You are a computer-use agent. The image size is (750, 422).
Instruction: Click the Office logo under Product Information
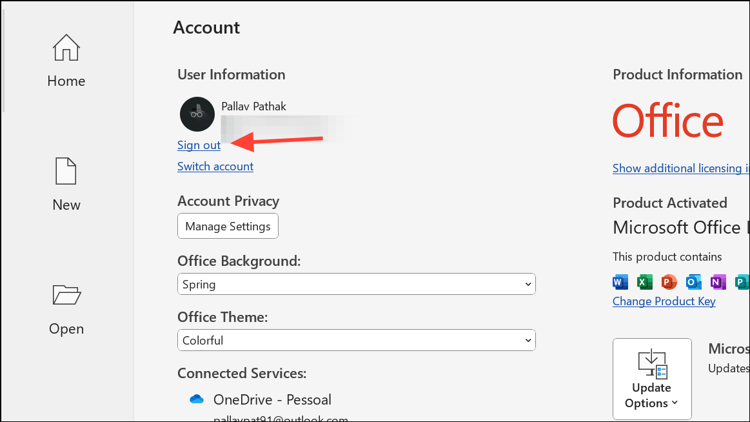[667, 121]
